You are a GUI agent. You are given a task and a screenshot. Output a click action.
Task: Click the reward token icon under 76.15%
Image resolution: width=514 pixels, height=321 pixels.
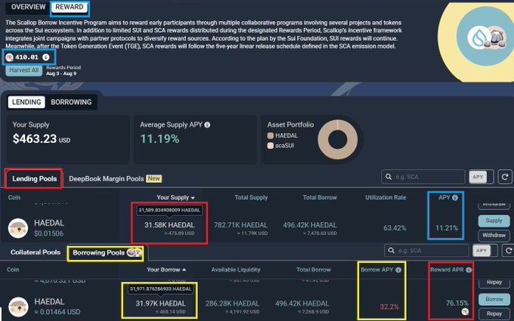[x=465, y=312]
